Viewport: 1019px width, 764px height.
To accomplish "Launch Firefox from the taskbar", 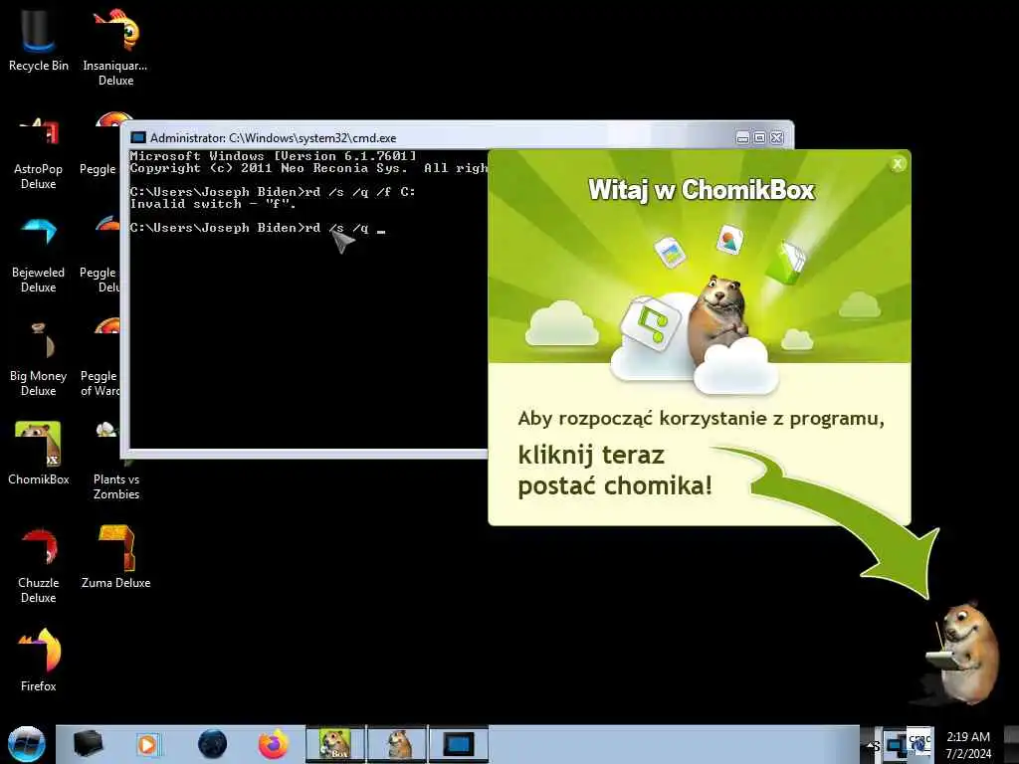I will tap(273, 744).
